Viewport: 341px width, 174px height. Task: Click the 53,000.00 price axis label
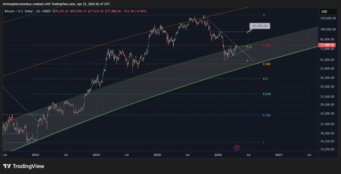click(328, 68)
